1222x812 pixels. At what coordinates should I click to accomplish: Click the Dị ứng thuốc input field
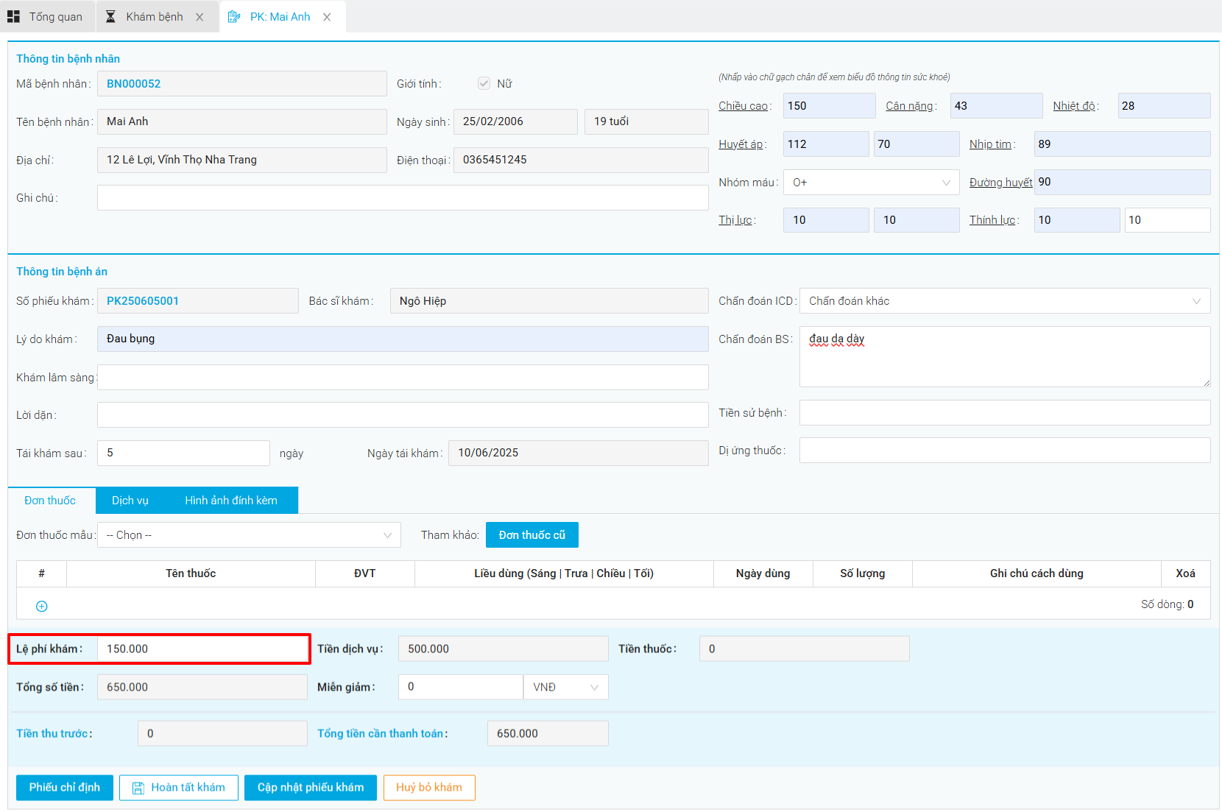click(x=1005, y=451)
